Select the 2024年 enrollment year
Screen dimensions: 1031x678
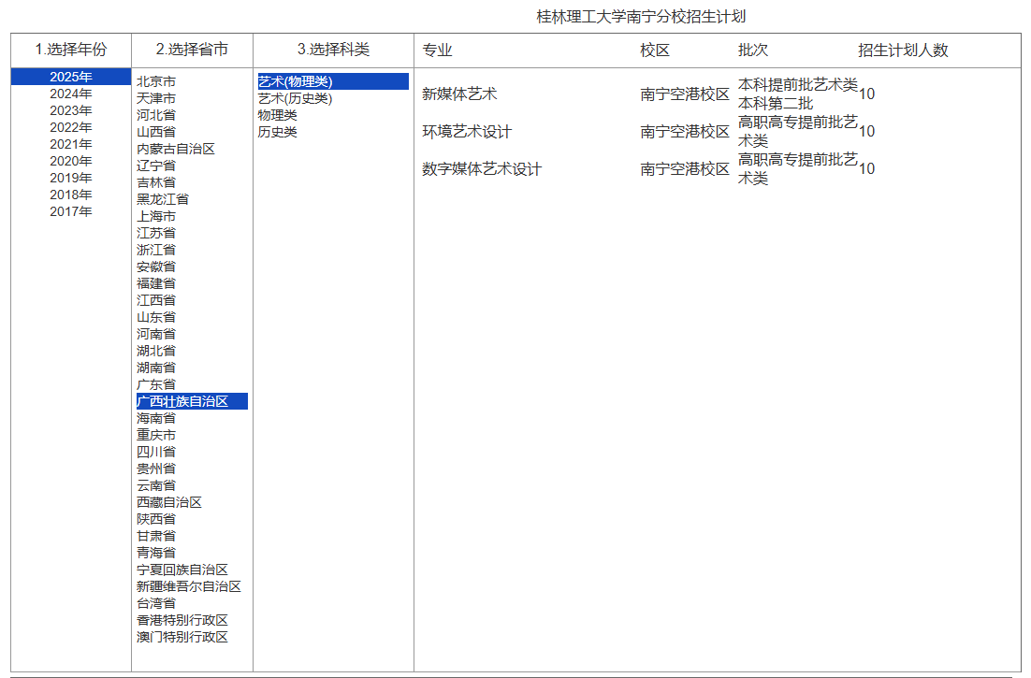coord(71,94)
